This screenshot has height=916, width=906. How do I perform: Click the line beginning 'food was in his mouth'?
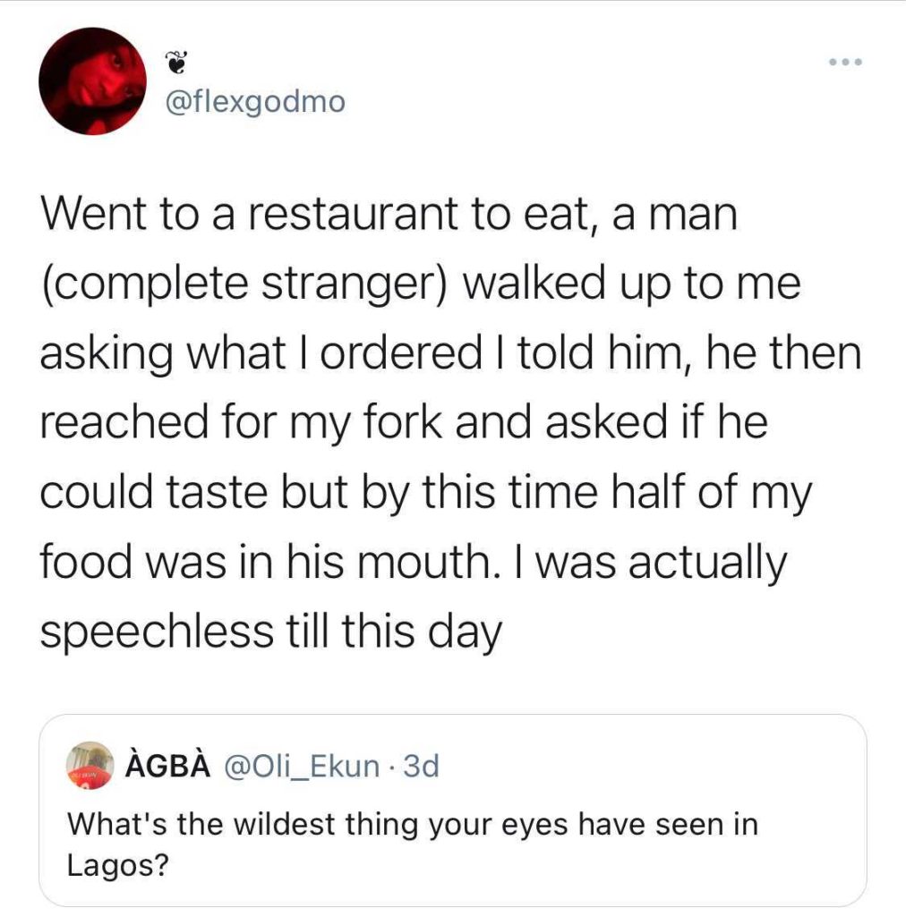[x=412, y=563]
